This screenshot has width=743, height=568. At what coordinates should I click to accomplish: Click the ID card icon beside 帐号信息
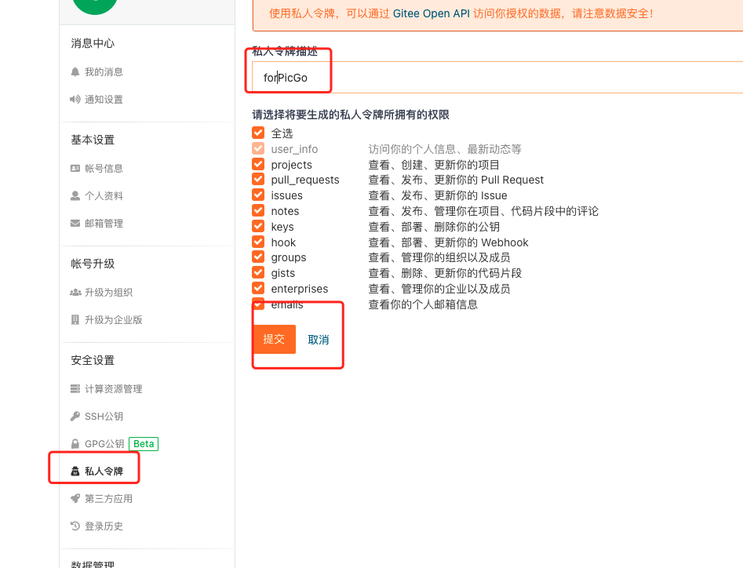(75, 168)
